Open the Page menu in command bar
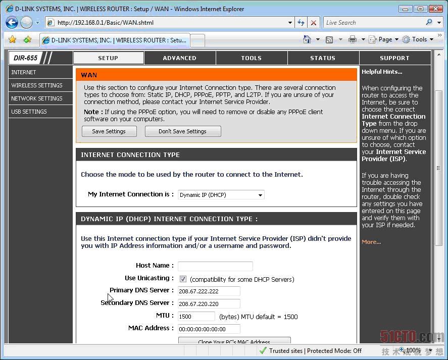448x360 pixels. pos(384,39)
